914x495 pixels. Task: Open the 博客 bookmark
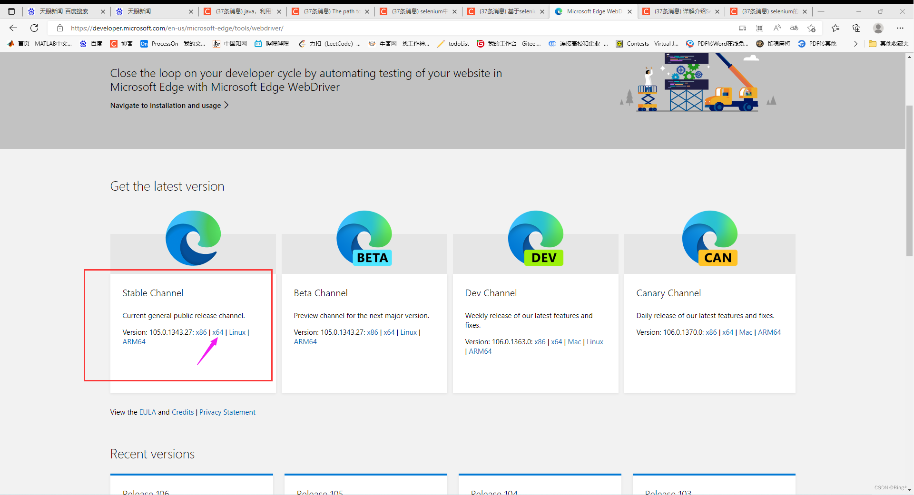pos(121,44)
